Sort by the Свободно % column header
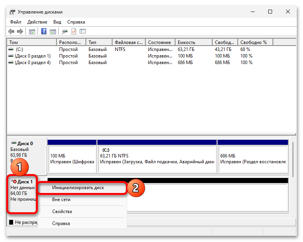The image size is (303, 242). [255, 42]
